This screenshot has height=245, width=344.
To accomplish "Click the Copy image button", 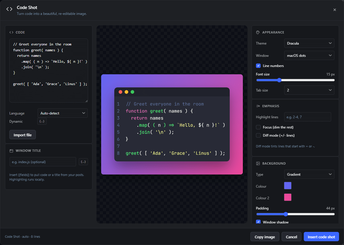I will [265, 237].
